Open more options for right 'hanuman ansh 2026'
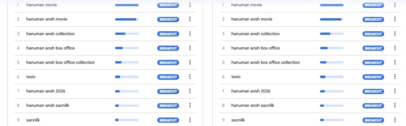 395,91
